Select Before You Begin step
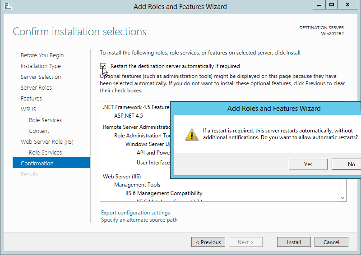Screen dimensions: 361x255 click(42, 55)
